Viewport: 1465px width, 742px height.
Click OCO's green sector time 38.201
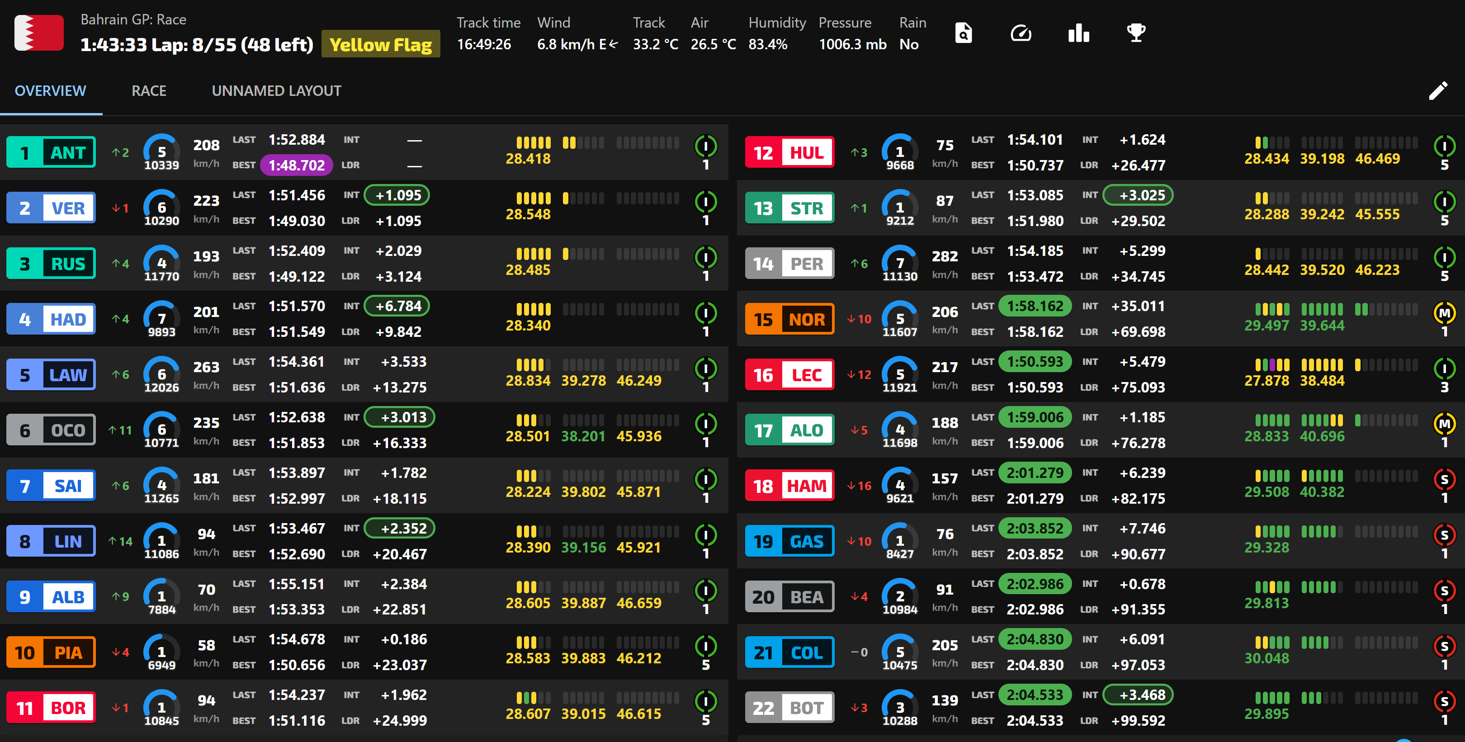[583, 437]
